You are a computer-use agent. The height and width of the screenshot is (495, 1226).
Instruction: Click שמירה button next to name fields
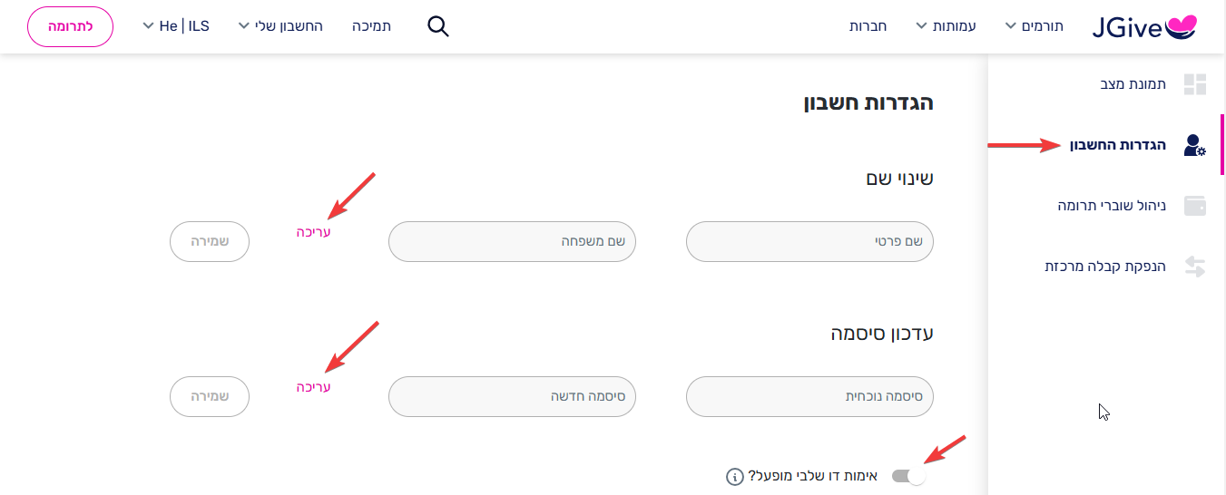(210, 242)
